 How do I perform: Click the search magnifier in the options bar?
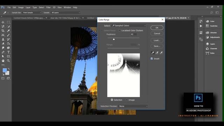211,13
